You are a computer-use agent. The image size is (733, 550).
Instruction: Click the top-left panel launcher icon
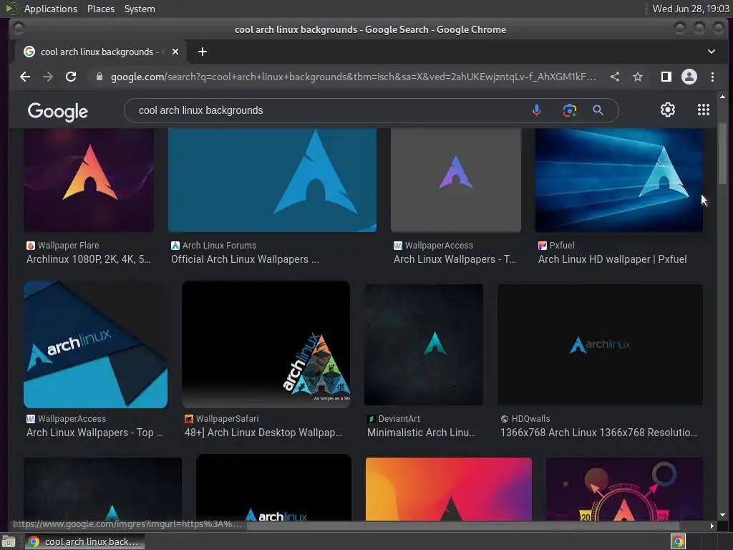point(11,9)
